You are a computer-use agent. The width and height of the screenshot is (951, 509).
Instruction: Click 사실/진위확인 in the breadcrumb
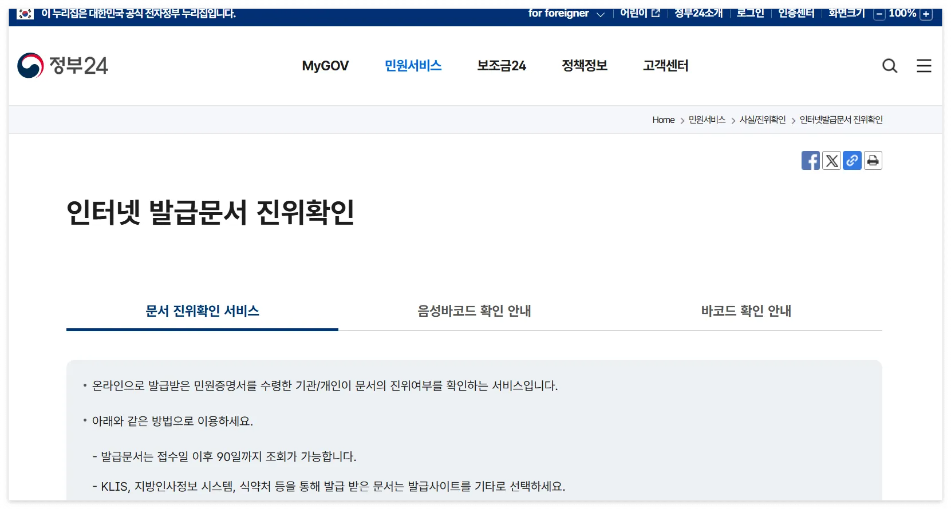point(763,120)
